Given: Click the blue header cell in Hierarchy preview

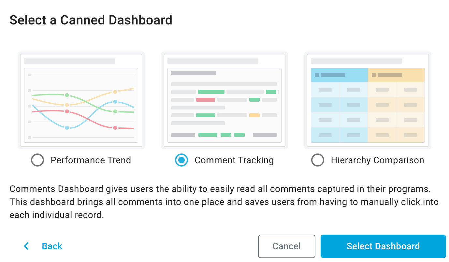Looking at the screenshot, I should click(339, 75).
